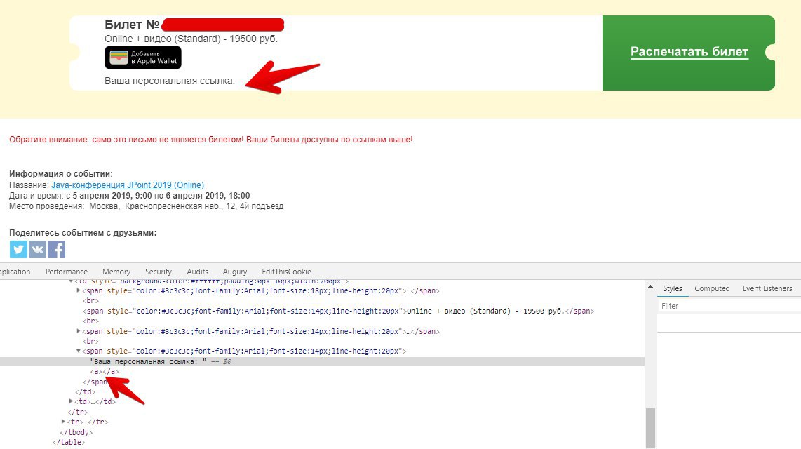Expand the collapsed tr element
The width and height of the screenshot is (801, 449).
tap(63, 422)
